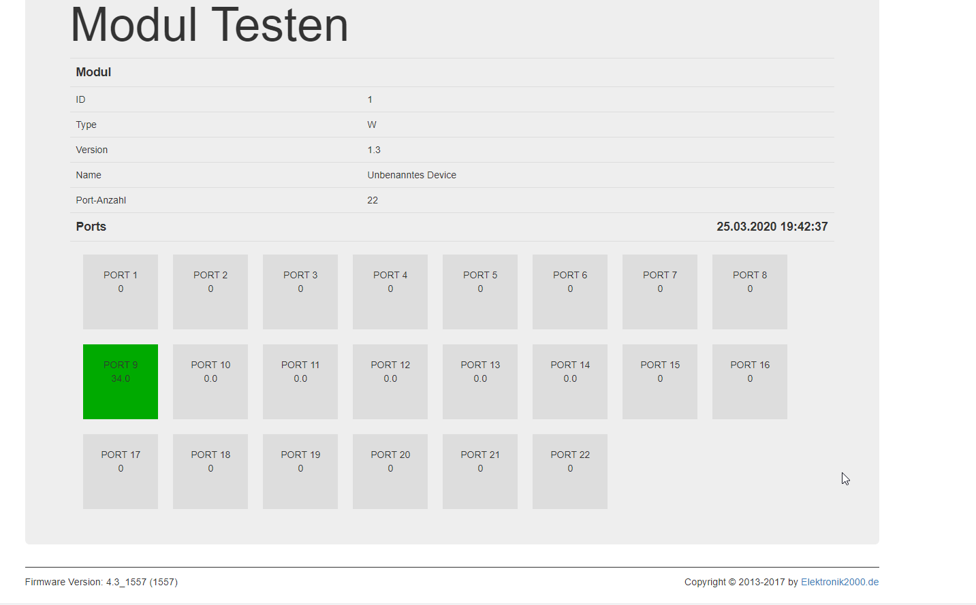Viewport: 976px width, 605px height.
Task: Select the PORT 22 tile
Action: click(x=570, y=472)
